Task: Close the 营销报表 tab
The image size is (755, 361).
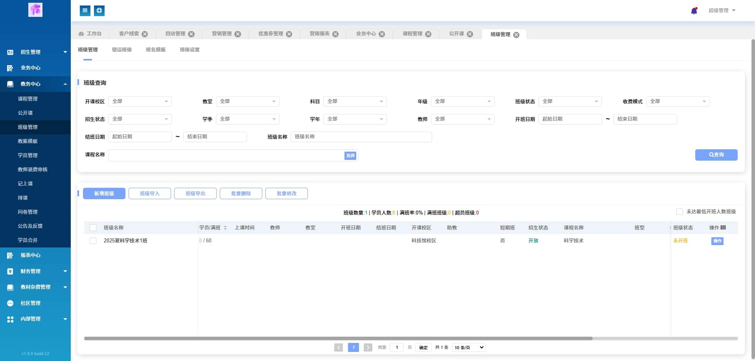Action: (x=335, y=34)
